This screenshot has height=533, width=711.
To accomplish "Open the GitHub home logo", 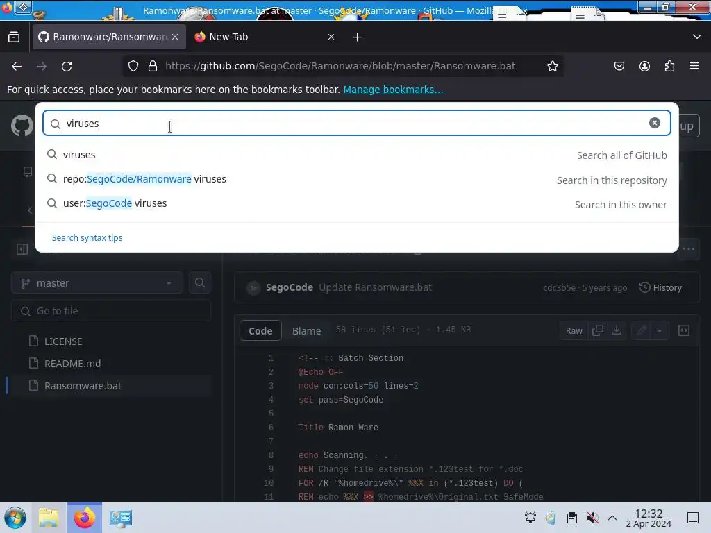I will point(22,126).
